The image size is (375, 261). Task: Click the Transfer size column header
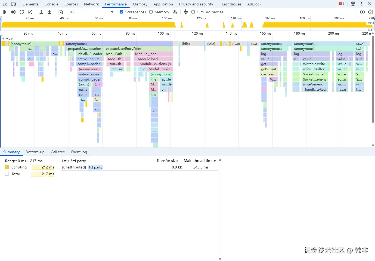(x=167, y=161)
